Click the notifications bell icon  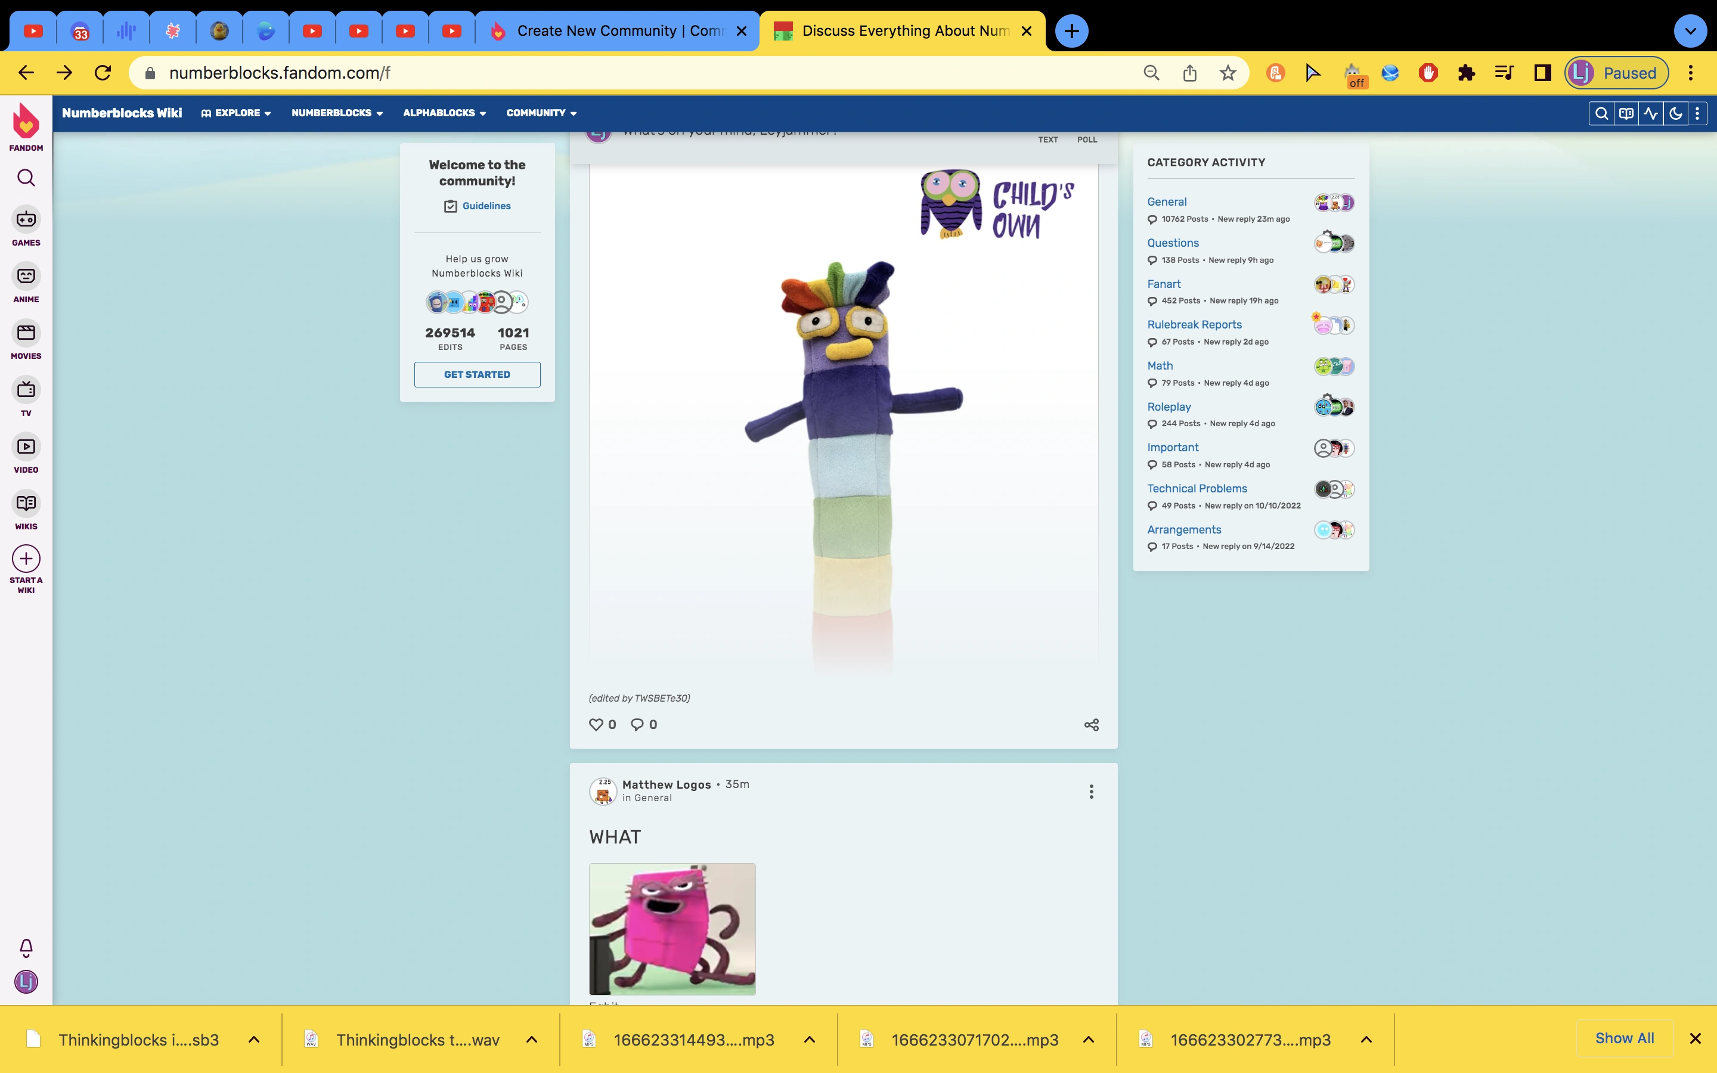pos(26,947)
